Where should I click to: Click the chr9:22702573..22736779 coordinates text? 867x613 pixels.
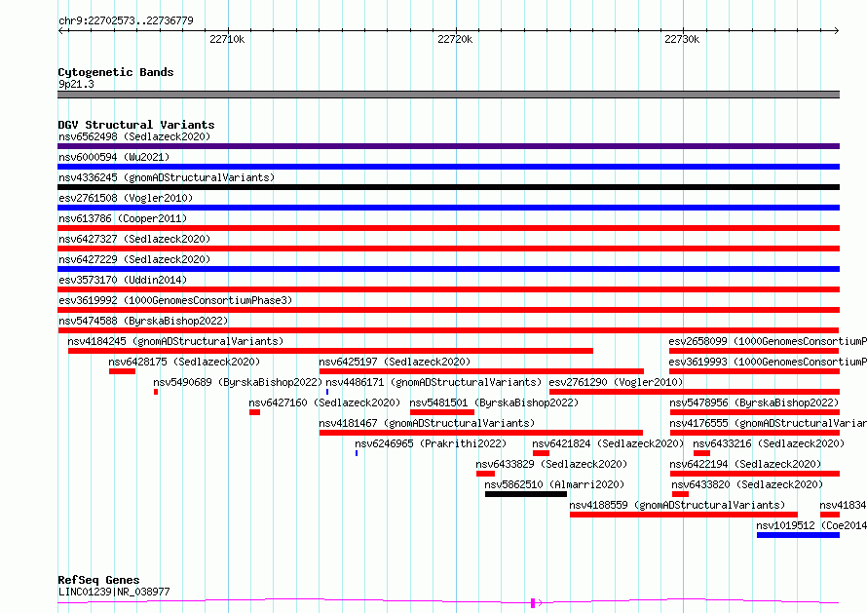tap(126, 21)
